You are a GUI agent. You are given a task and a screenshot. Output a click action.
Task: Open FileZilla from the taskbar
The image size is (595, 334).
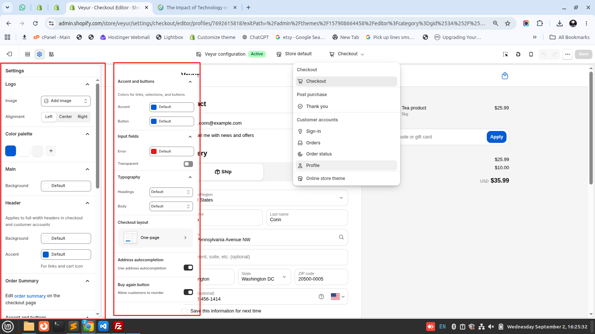(x=118, y=326)
